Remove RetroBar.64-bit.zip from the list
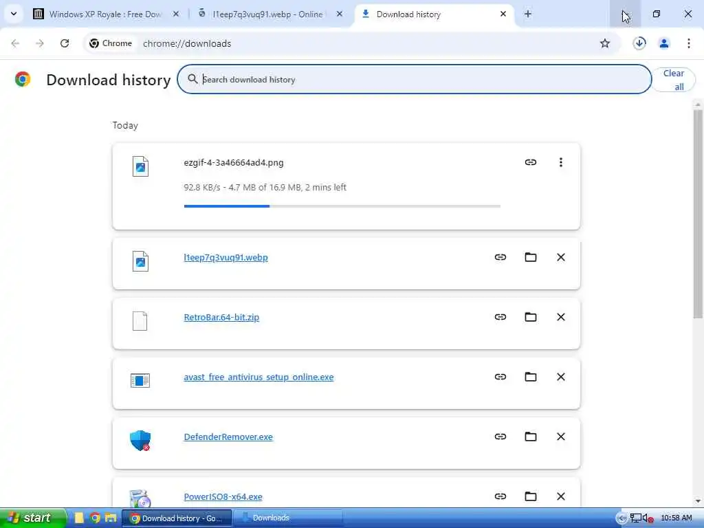704x528 pixels. click(x=560, y=317)
